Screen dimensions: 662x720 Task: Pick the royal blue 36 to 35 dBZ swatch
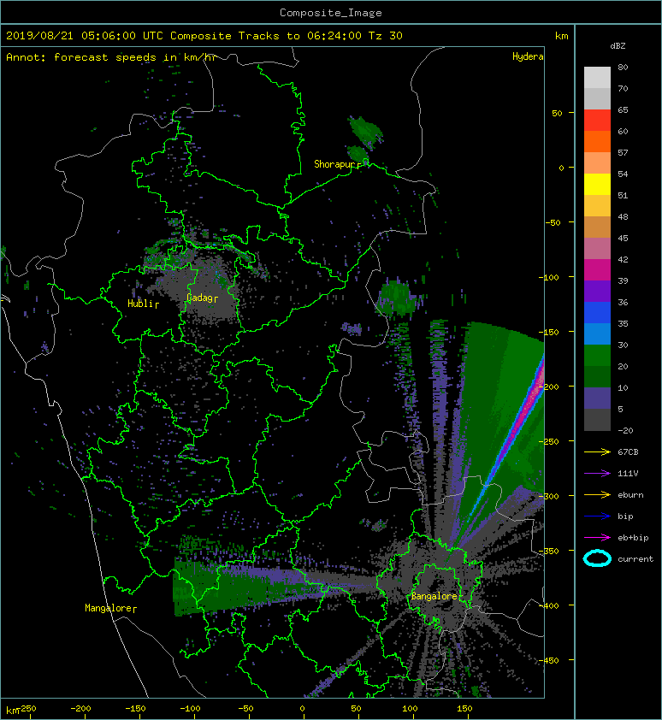[597, 313]
